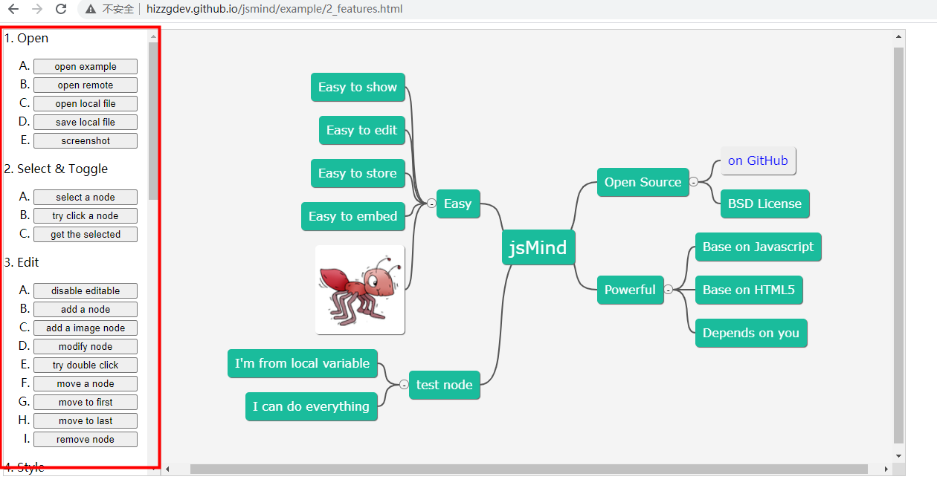Click the 'disable editable' button
The height and width of the screenshot is (491, 937).
pos(86,291)
